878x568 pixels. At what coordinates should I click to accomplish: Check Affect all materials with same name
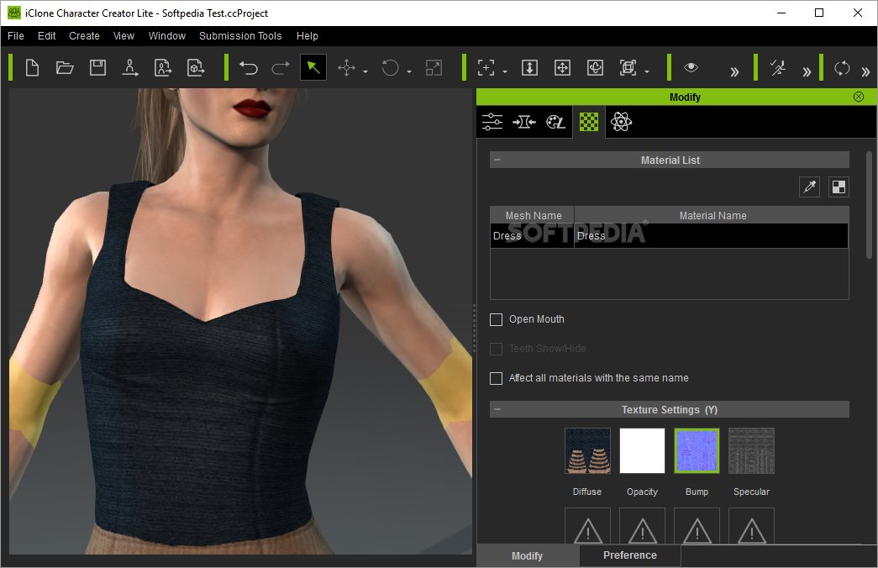point(496,379)
